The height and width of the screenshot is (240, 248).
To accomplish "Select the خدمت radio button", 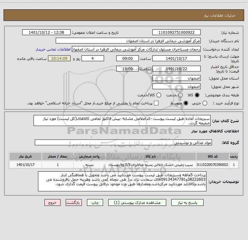I will point(180,95).
